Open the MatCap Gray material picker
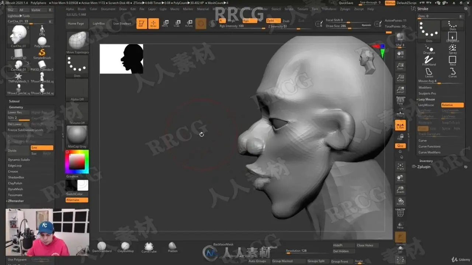Screen dimensions: 472x265 coord(77,136)
